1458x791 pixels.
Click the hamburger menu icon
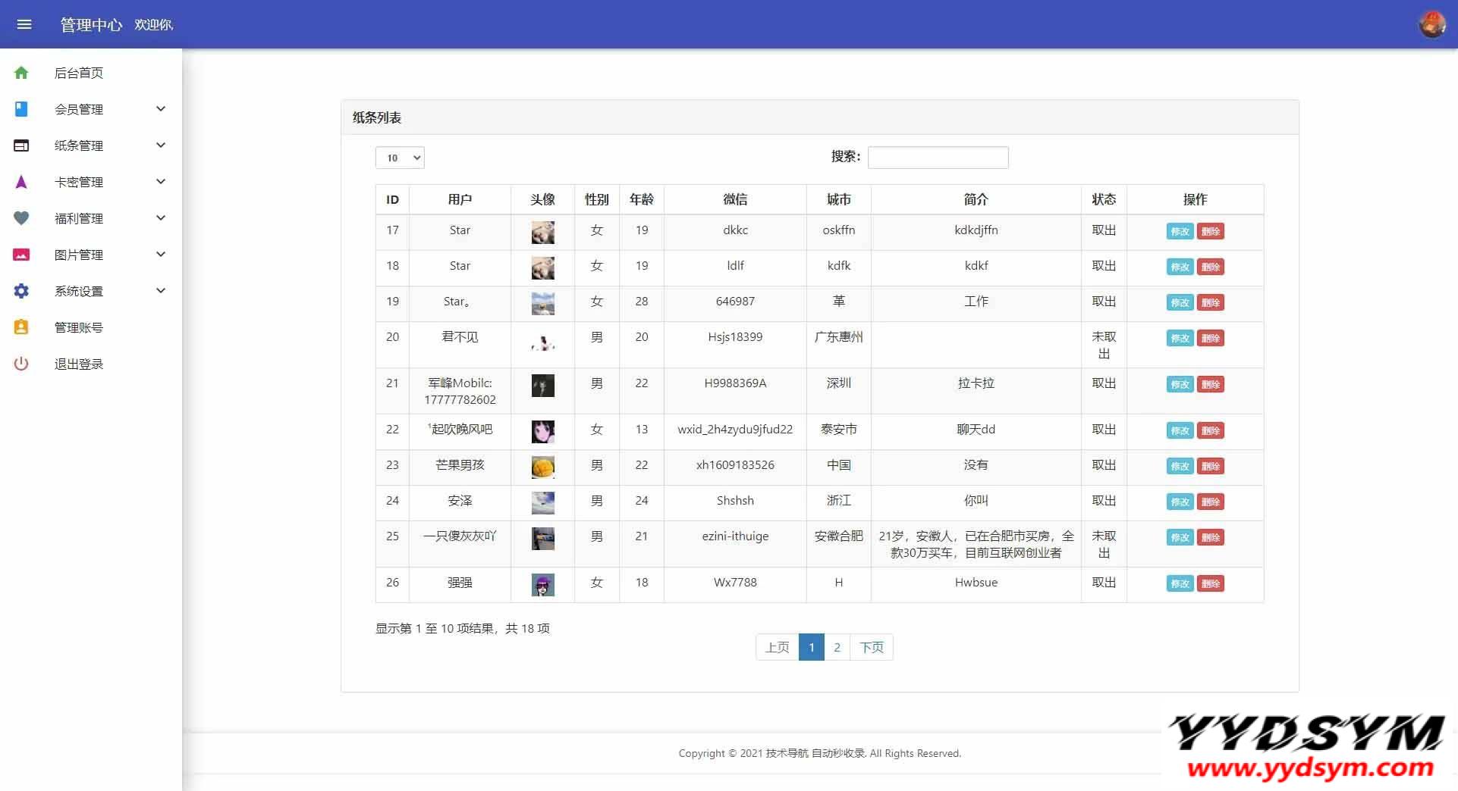pyautogui.click(x=24, y=24)
